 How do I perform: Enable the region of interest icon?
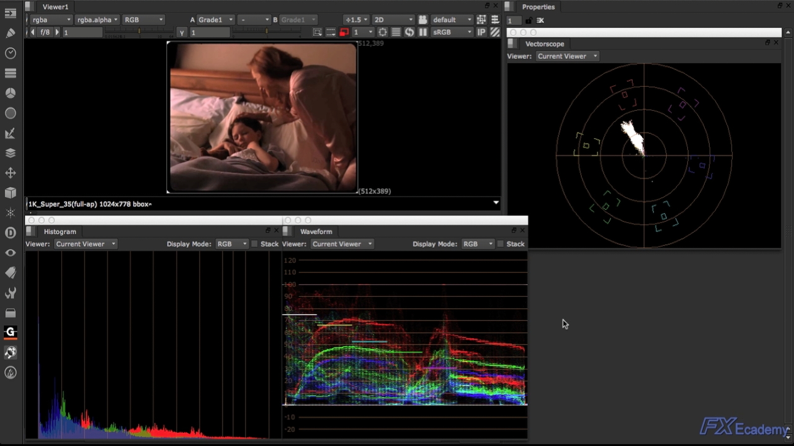coord(331,32)
